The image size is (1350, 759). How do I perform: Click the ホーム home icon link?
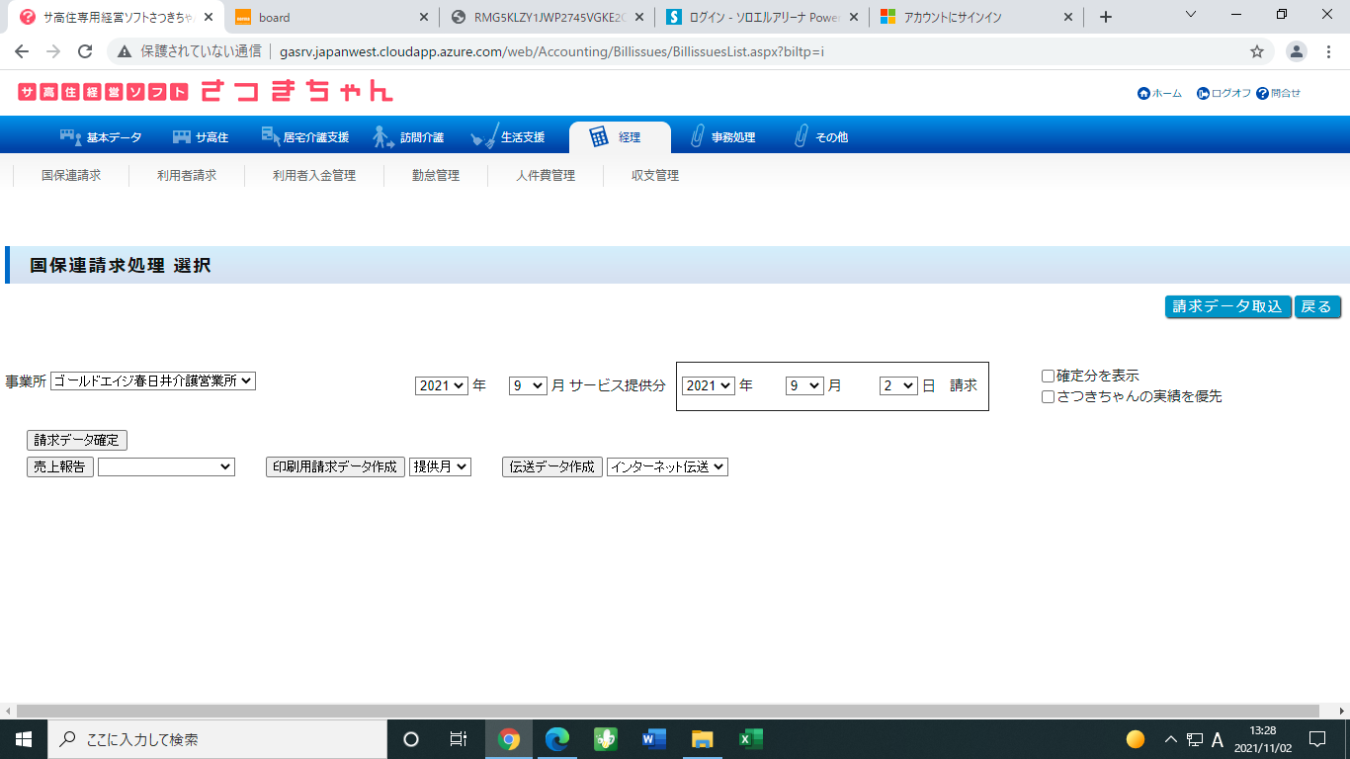tap(1143, 93)
